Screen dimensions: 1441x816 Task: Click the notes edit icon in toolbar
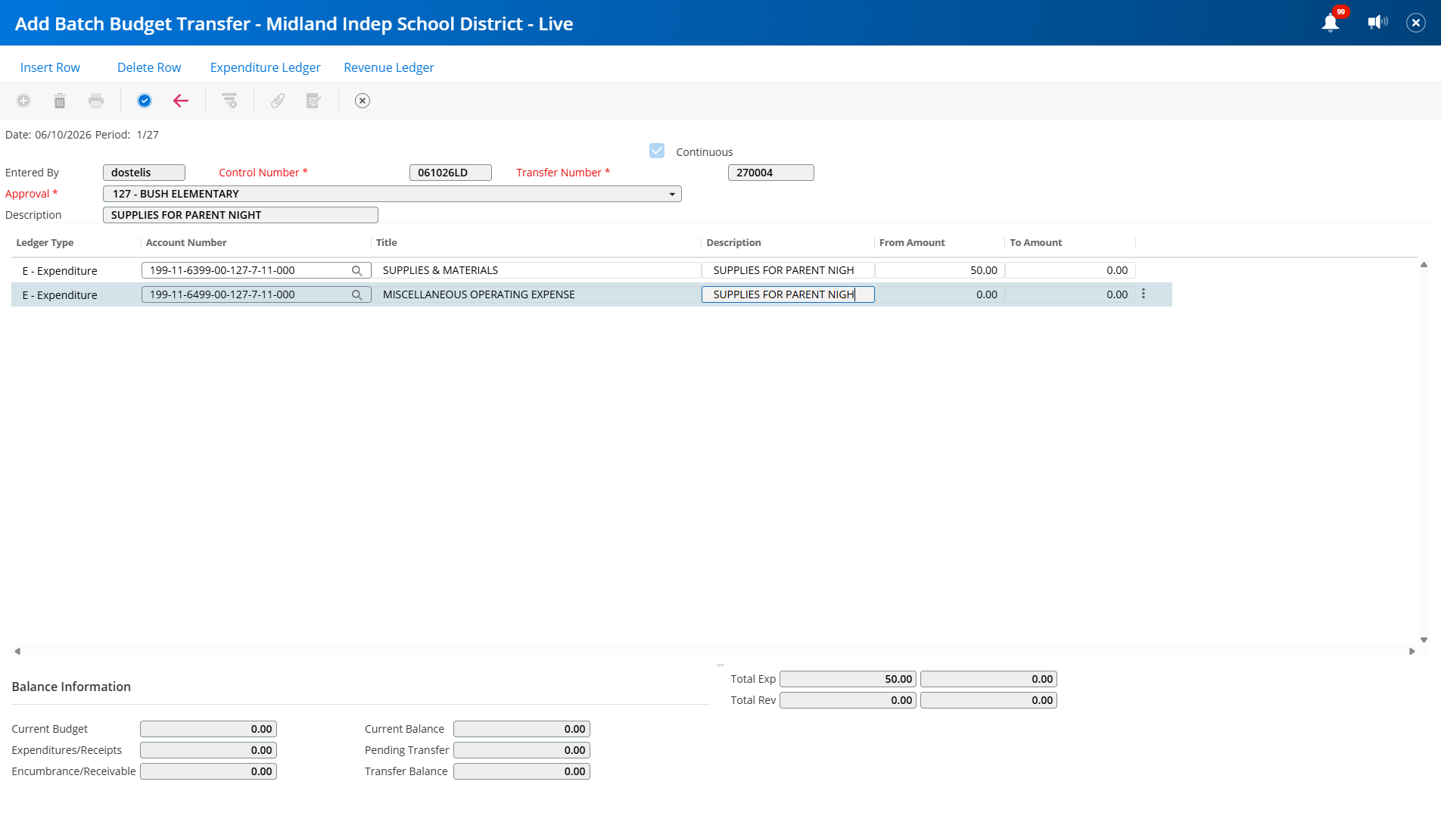tap(314, 101)
